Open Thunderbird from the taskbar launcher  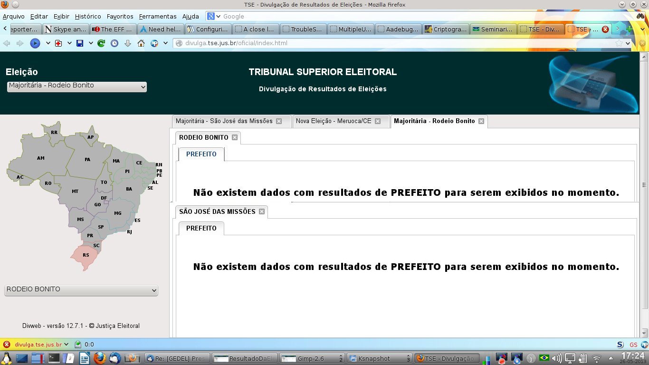point(115,358)
